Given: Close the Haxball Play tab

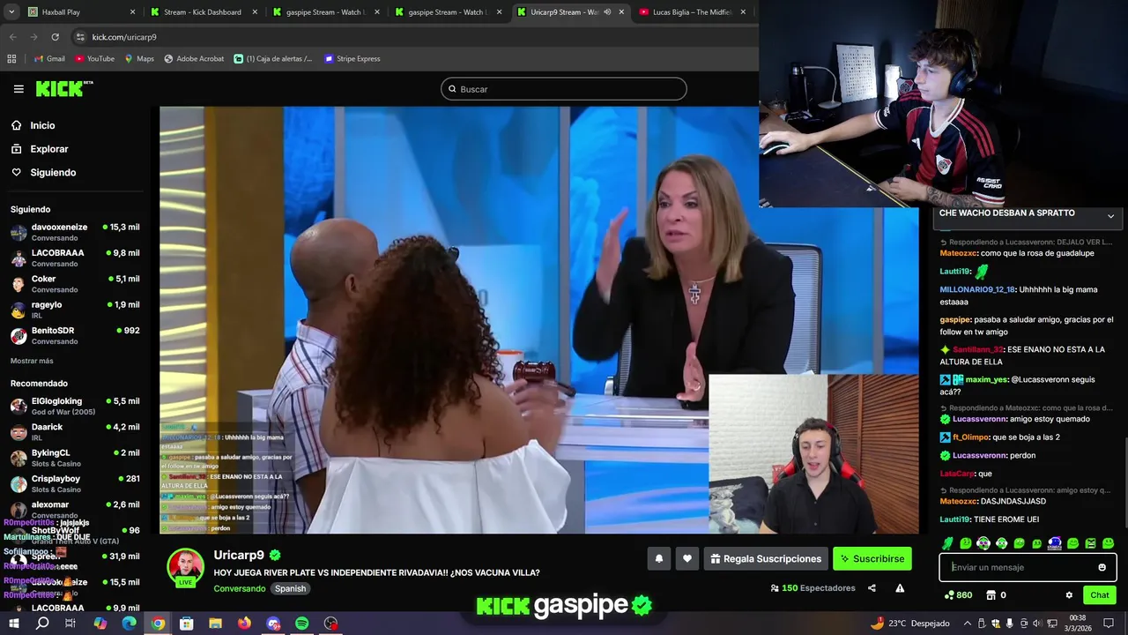Looking at the screenshot, I should pyautogui.click(x=133, y=12).
